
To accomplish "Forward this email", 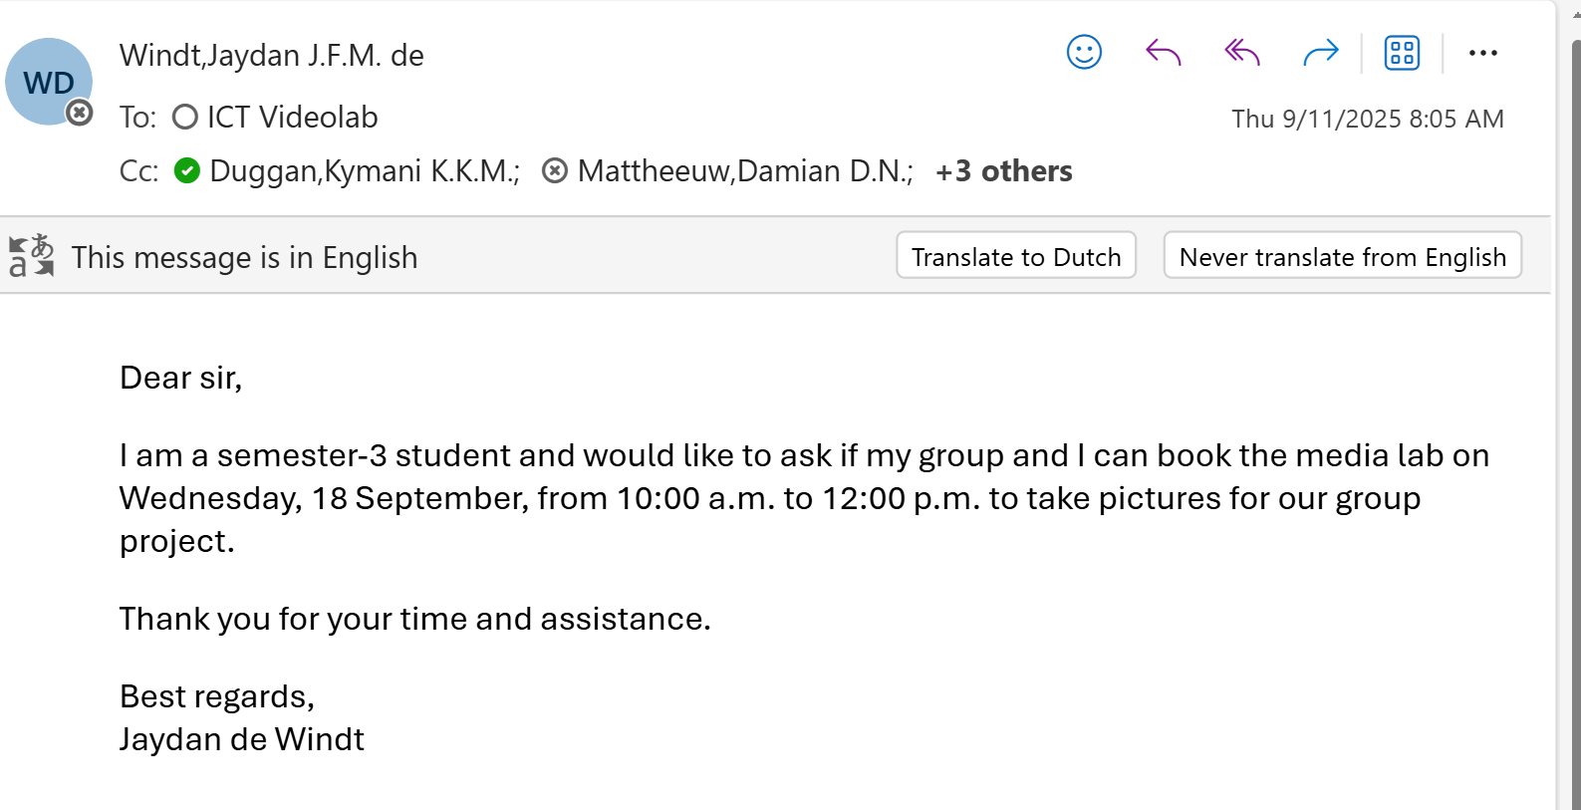I will [1320, 53].
